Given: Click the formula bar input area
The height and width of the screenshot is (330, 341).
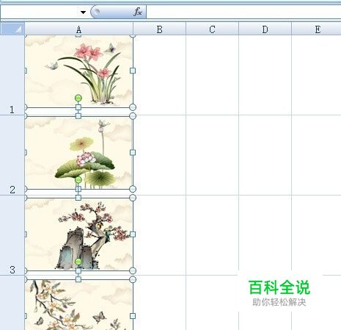Looking at the screenshot, I should tap(243, 12).
